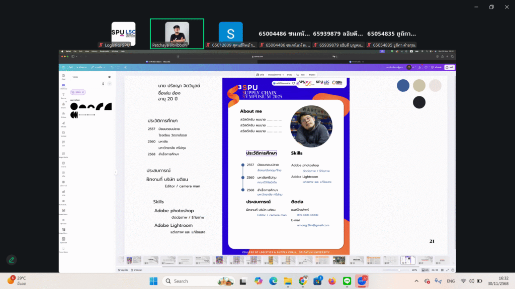Open LINE from the taskbar

click(x=347, y=281)
